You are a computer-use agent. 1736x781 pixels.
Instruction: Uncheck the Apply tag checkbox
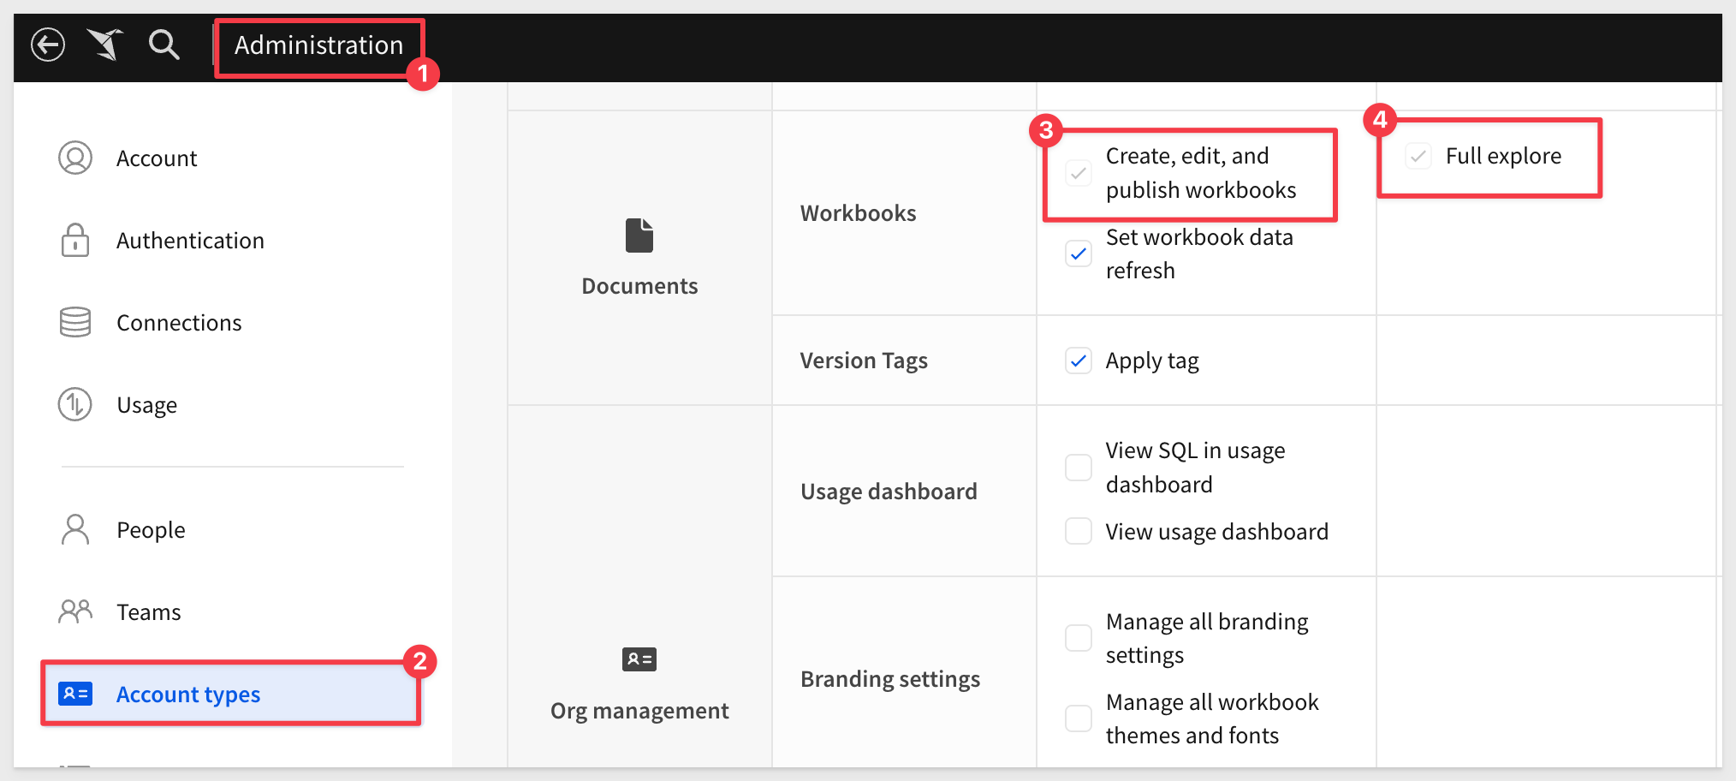pos(1078,361)
